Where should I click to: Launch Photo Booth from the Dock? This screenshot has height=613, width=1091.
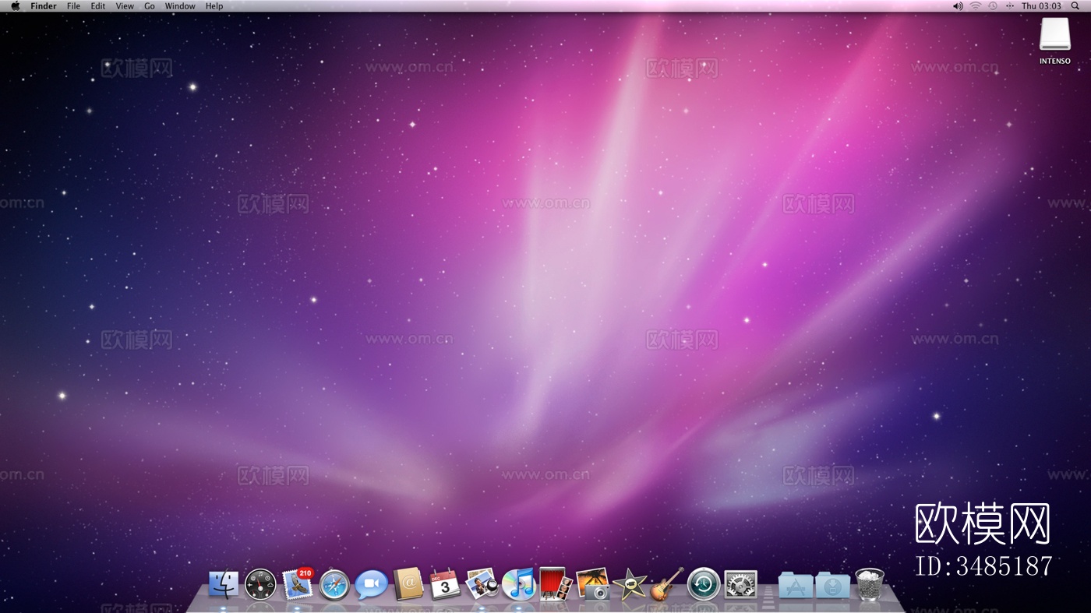[555, 583]
